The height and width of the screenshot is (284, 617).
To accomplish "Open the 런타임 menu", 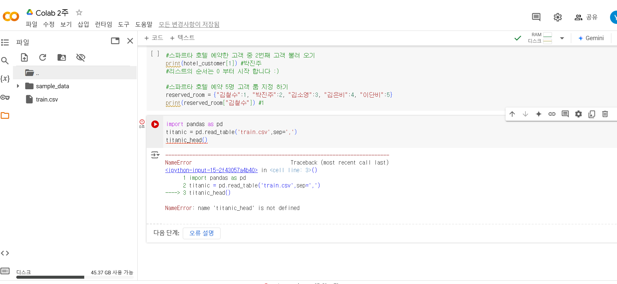I will point(103,24).
